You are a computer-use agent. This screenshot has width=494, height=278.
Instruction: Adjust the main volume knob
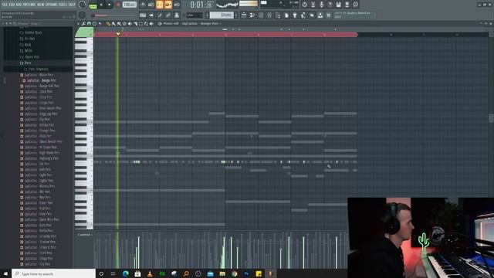coord(83,5)
